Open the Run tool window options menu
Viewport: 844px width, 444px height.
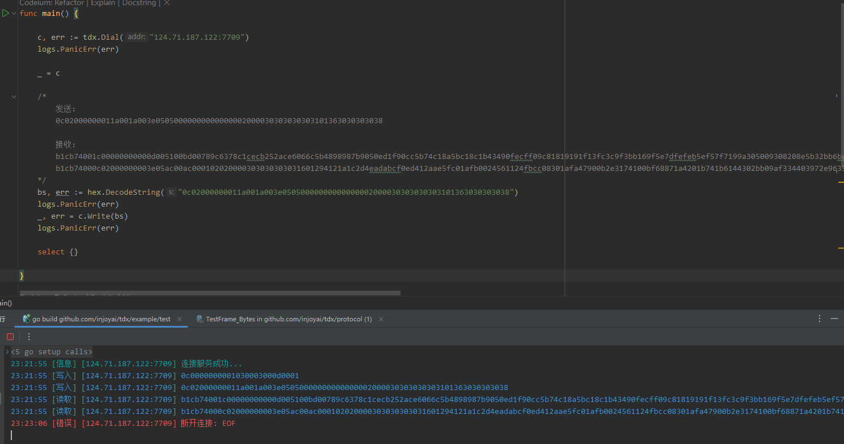pyautogui.click(x=820, y=319)
